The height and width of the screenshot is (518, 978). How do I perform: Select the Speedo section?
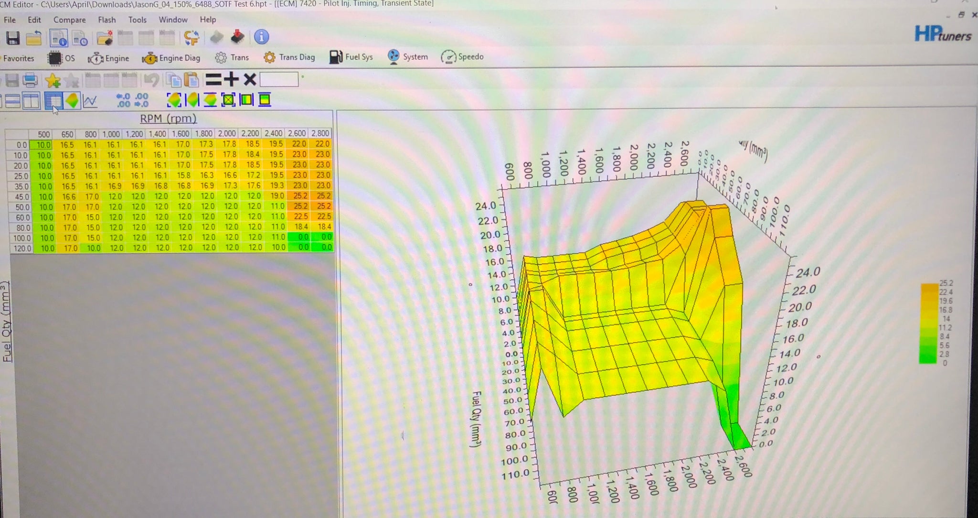[x=462, y=57]
